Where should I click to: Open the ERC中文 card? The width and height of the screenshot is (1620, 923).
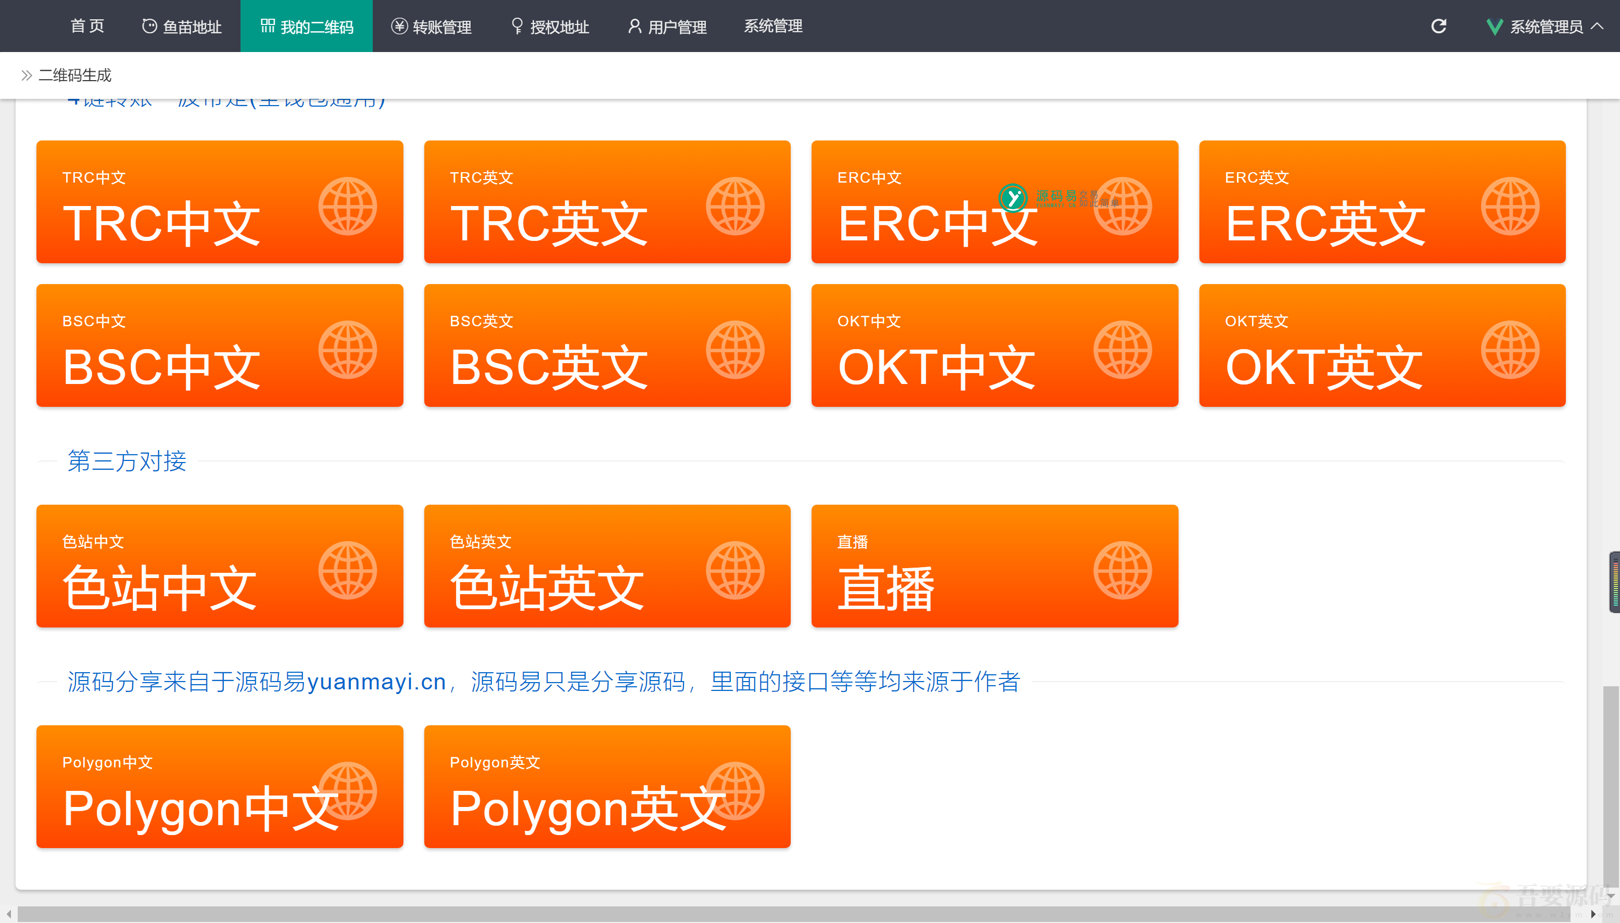(x=995, y=201)
